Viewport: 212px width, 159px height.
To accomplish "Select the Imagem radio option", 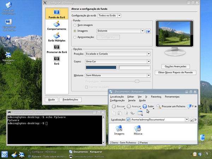I will 75,31.
